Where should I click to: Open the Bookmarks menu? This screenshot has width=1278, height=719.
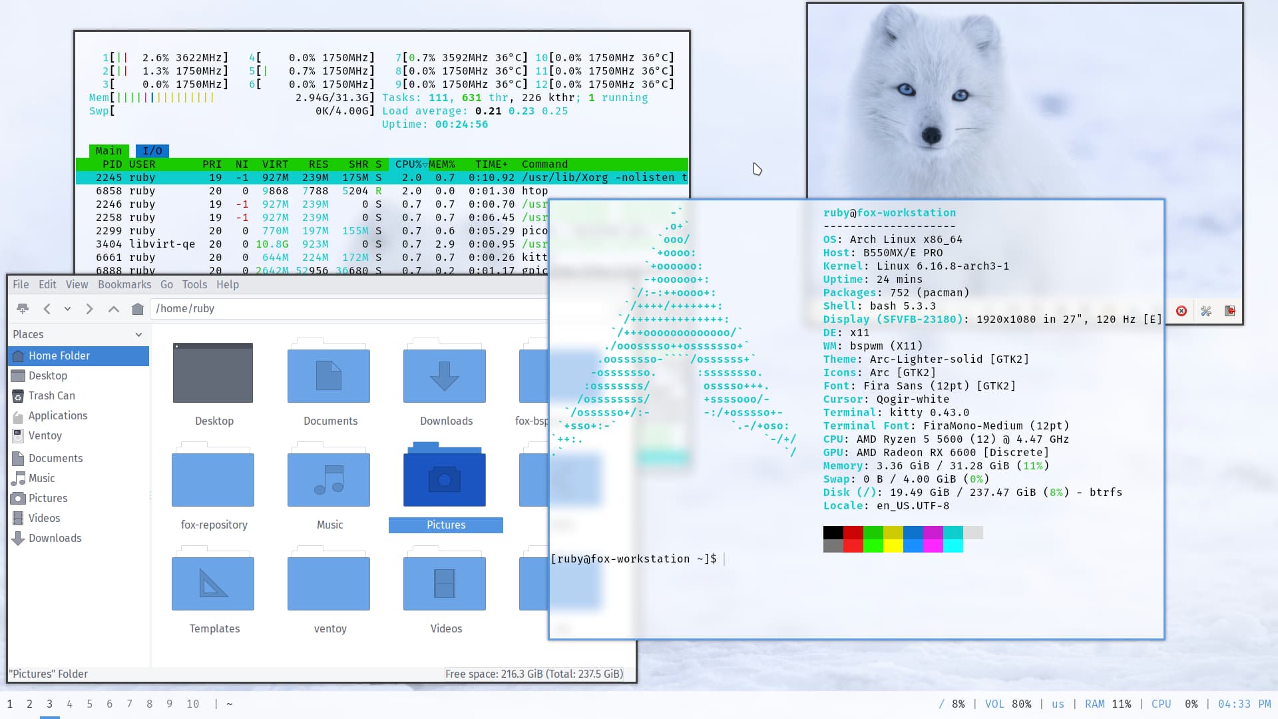[x=124, y=284]
